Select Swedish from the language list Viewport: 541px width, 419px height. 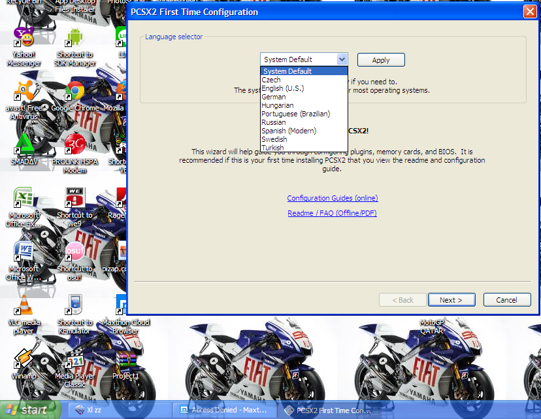304,139
